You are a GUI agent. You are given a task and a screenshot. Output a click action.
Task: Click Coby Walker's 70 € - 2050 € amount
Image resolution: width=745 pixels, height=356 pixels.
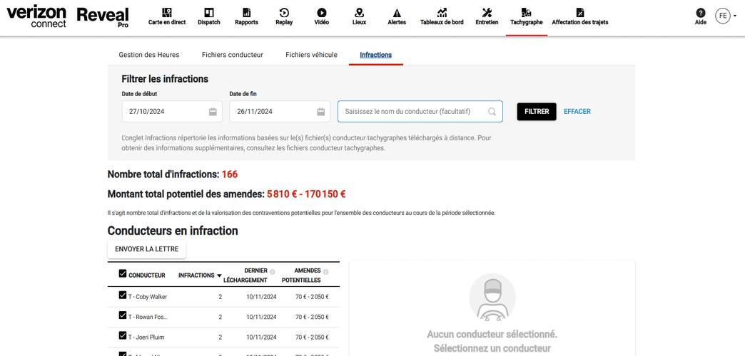coord(312,297)
